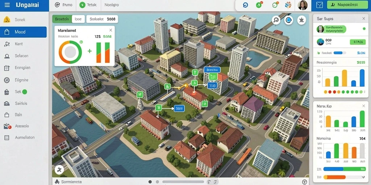
Task: Expand the chevron at bottom of right panel
Action: (x=363, y=177)
